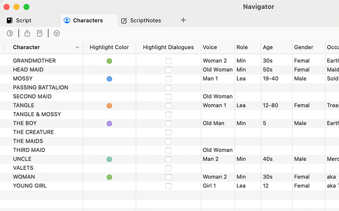Open the statistics pie chart icon
This screenshot has height=211, width=339.
pos(10,33)
